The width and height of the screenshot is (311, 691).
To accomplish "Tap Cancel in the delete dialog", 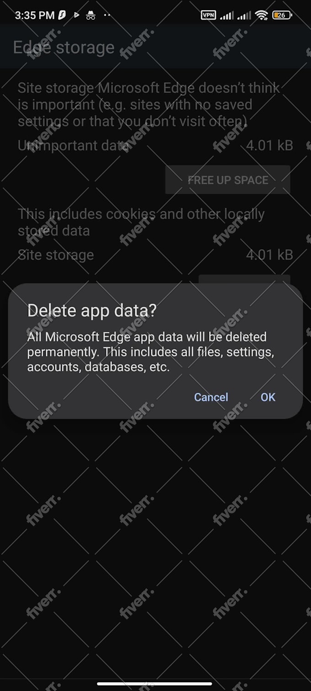I will click(x=211, y=397).
